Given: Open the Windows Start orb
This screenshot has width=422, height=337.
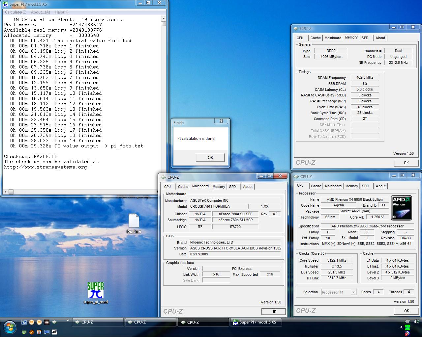Looking at the screenshot, I should point(10,327).
